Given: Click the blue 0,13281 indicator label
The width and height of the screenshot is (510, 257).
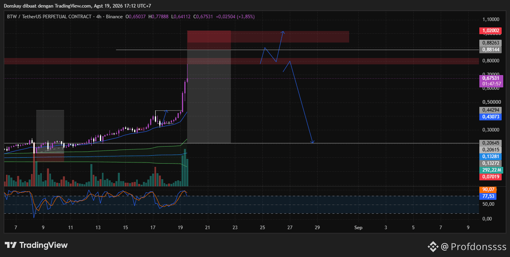Looking at the screenshot, I should point(491,157).
